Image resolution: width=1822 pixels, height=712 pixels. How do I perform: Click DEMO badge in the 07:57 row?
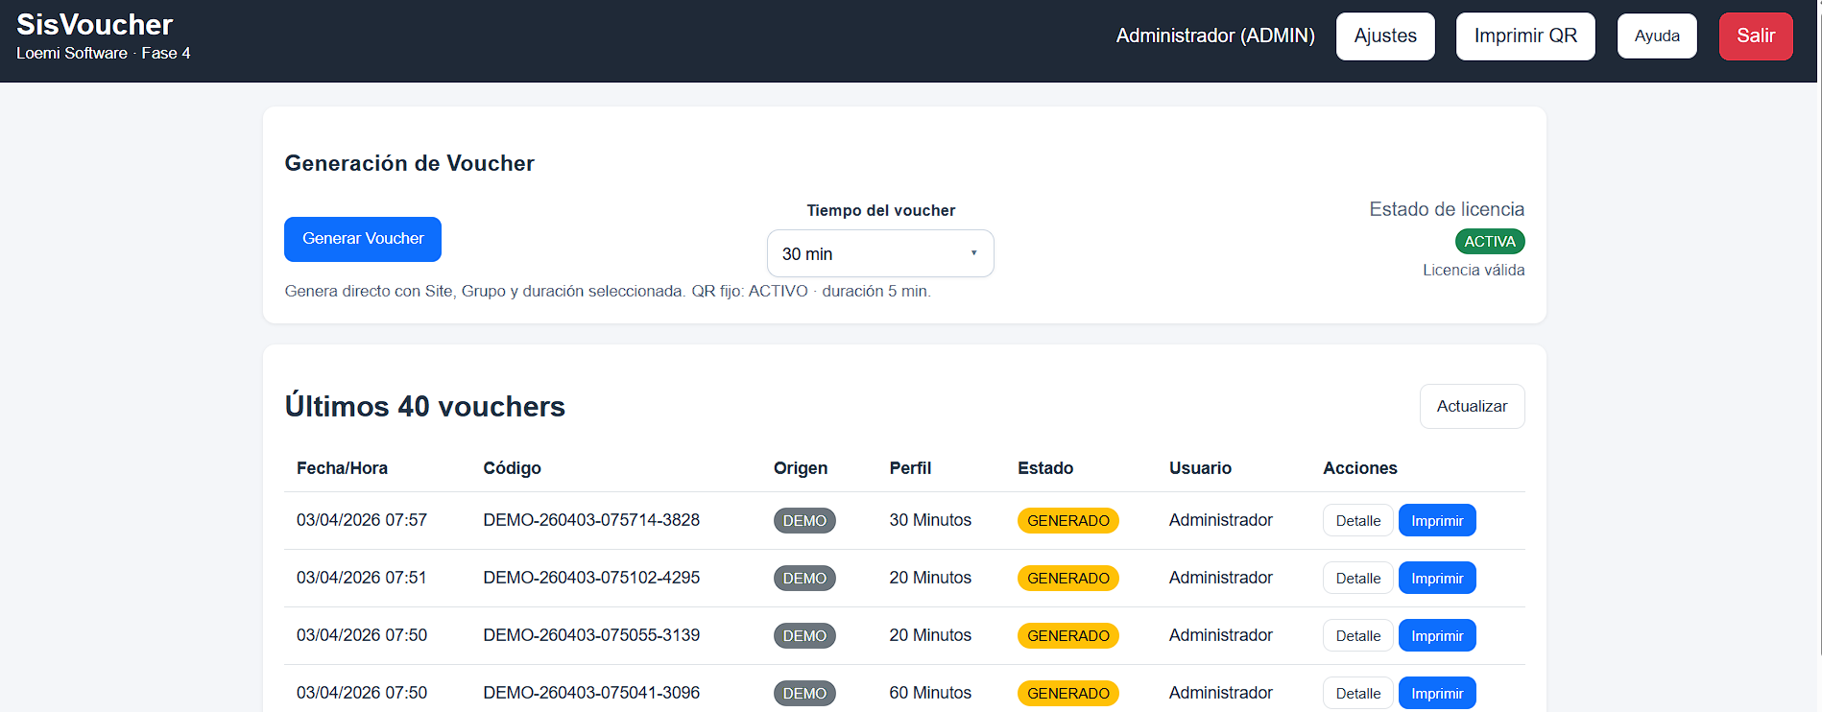[804, 520]
